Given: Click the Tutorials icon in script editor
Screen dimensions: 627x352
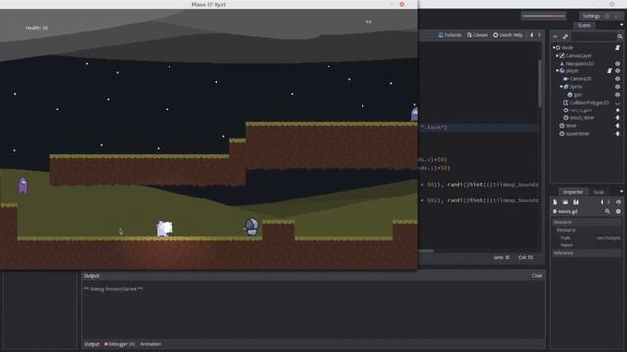Looking at the screenshot, I should click(x=440, y=35).
